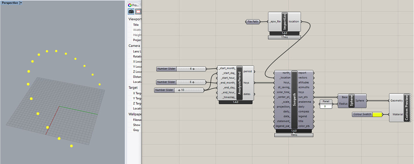Screen dimensions: 414x164
Task: Select the Custom Preview component
Action: pos(406,108)
